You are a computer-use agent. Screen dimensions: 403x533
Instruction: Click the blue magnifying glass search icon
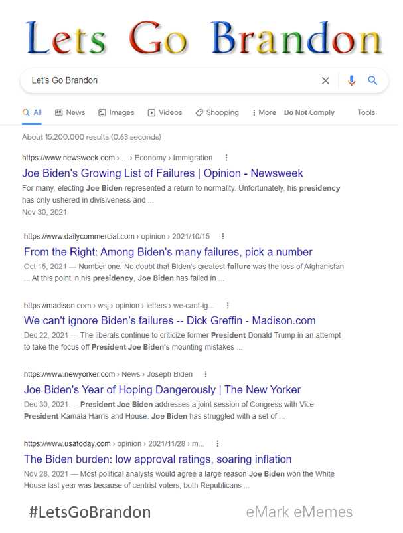(372, 80)
